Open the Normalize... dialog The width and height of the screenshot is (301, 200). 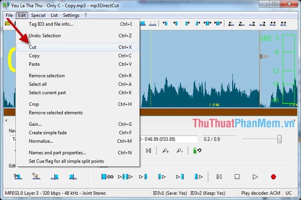[x=77, y=141]
